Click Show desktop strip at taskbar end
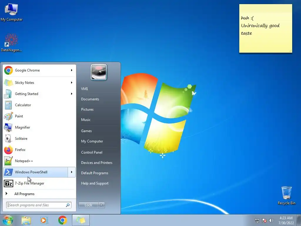Screen dimensions: 301x226 pyautogui.click(x=299, y=220)
